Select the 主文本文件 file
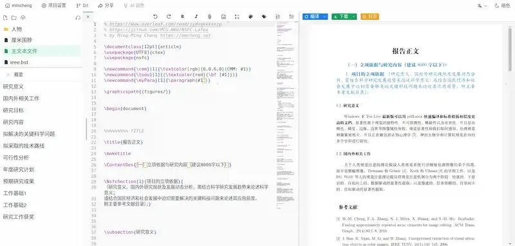 (x=41, y=51)
